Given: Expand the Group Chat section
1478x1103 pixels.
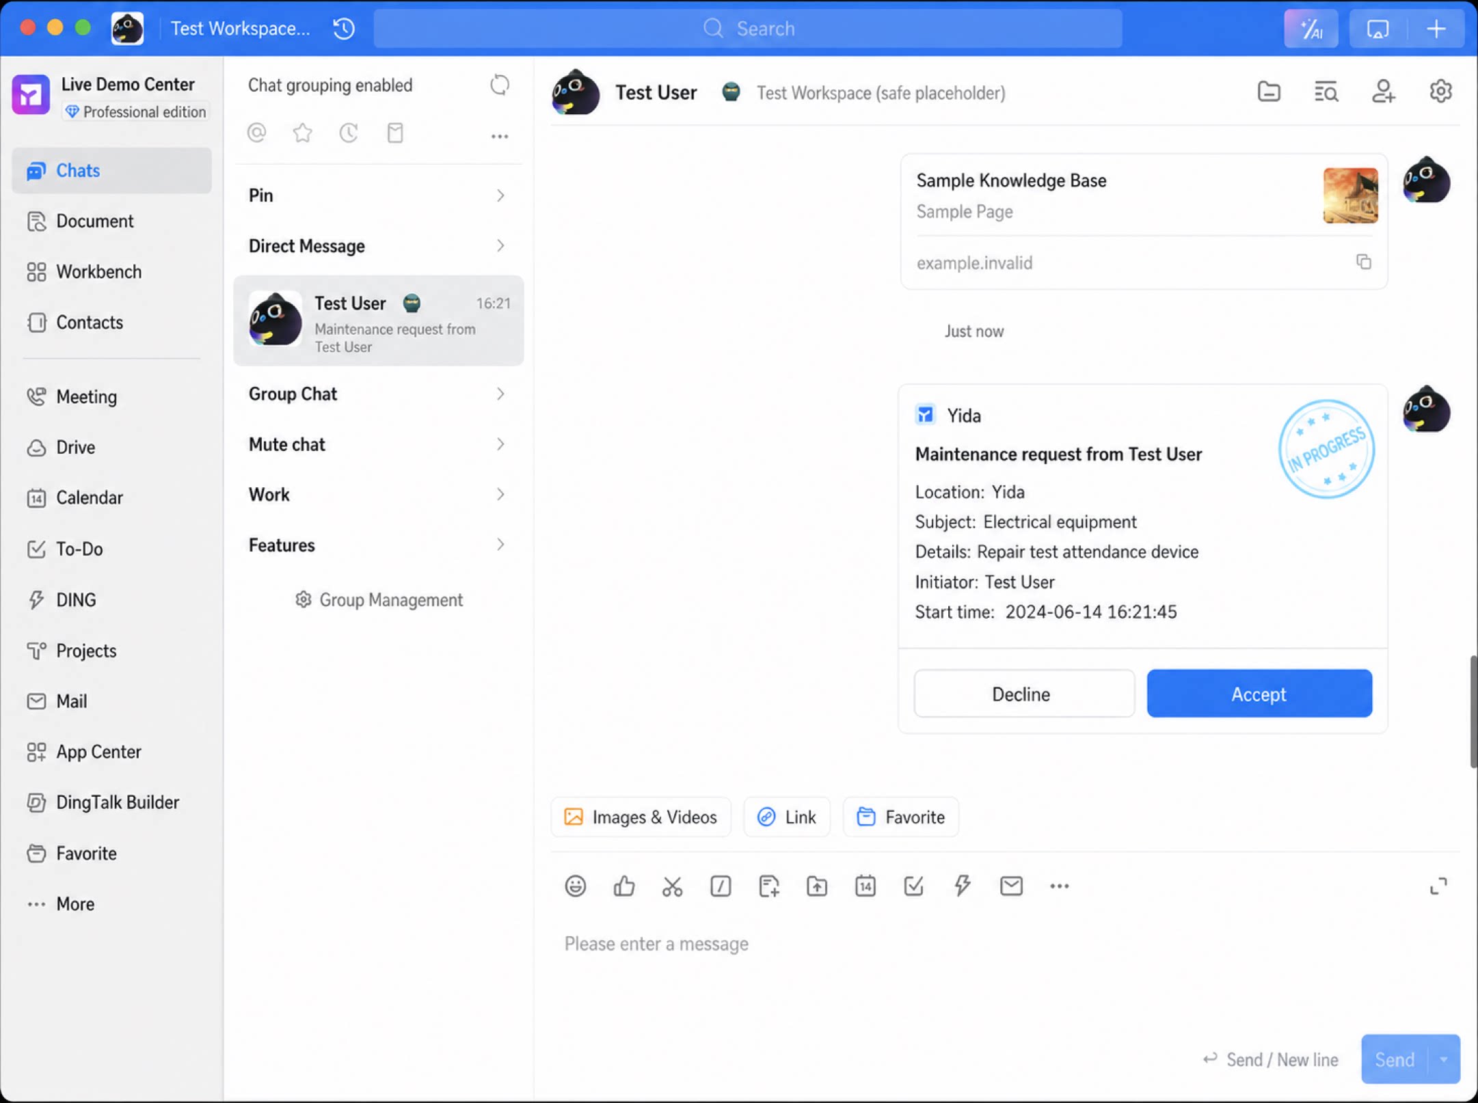Looking at the screenshot, I should click(x=378, y=394).
